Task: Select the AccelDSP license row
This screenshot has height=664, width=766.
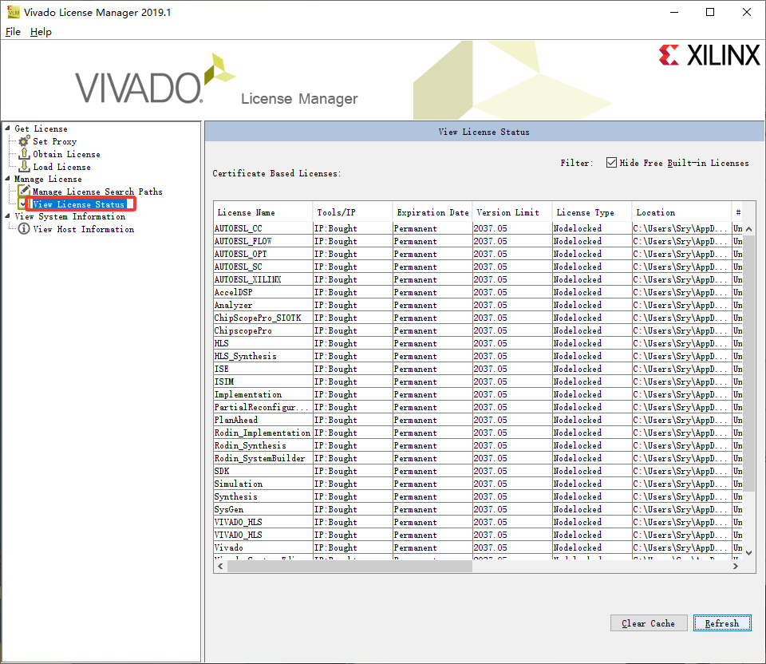Action: coord(479,292)
